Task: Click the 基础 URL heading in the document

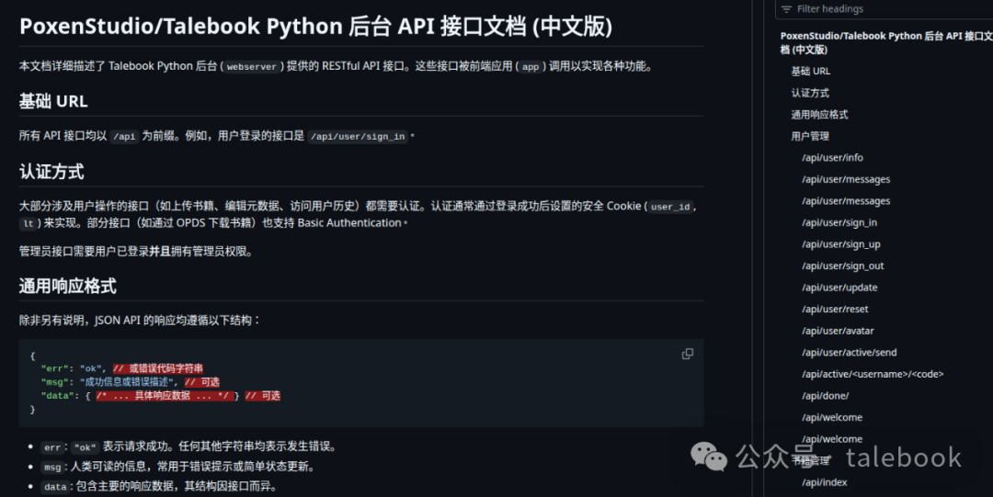Action: click(53, 101)
